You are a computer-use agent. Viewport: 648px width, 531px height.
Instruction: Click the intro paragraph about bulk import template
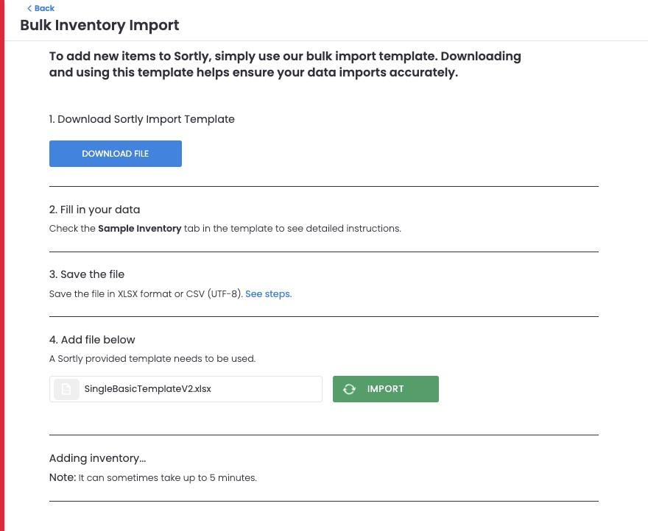(x=285, y=64)
